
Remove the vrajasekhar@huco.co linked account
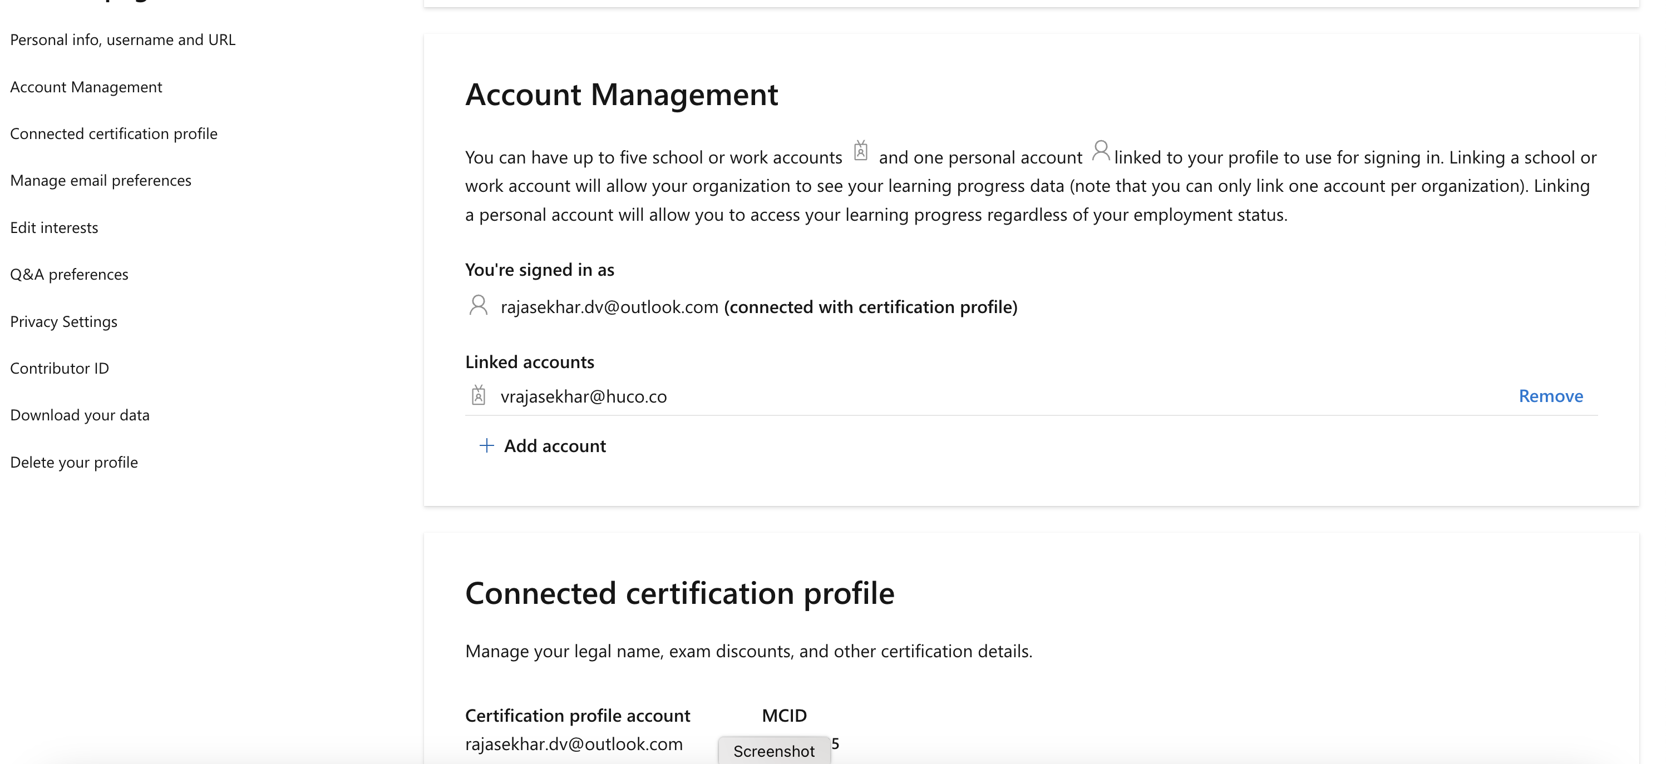(1551, 395)
